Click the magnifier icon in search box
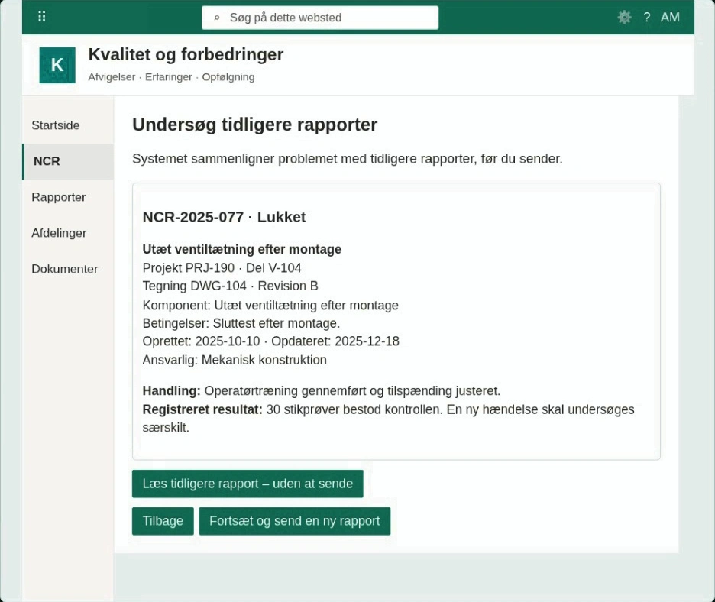This screenshot has height=602, width=715. [x=217, y=18]
